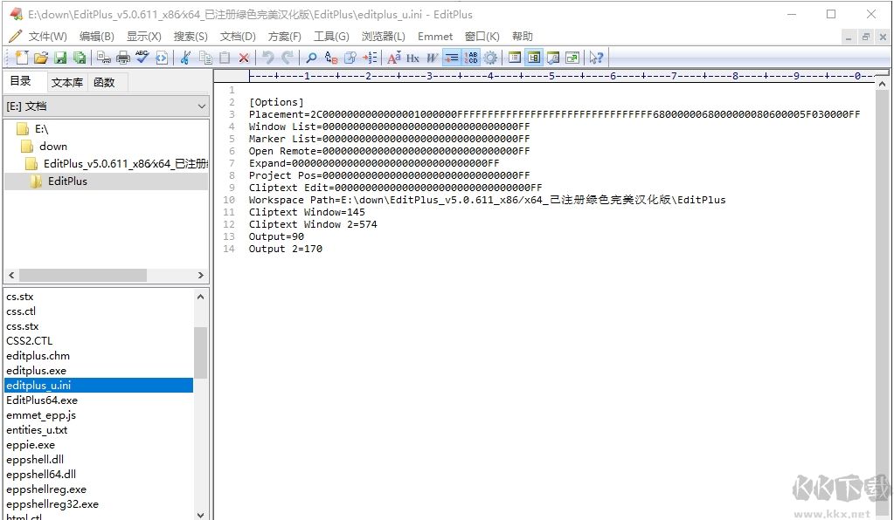
Task: Click the Redo arrow icon
Action: 288,58
